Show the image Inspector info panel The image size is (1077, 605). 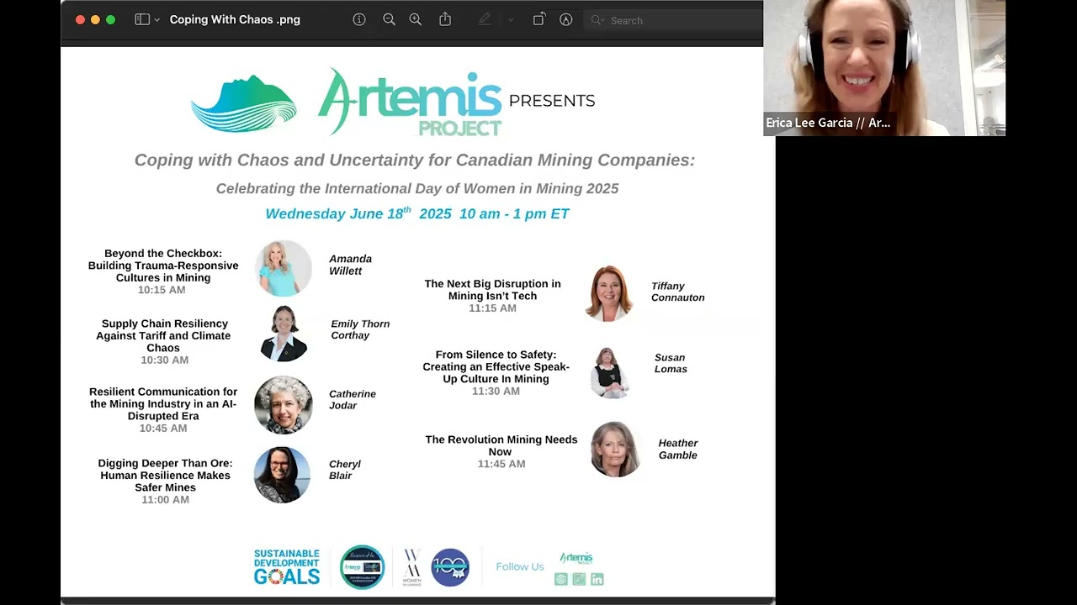coord(359,19)
